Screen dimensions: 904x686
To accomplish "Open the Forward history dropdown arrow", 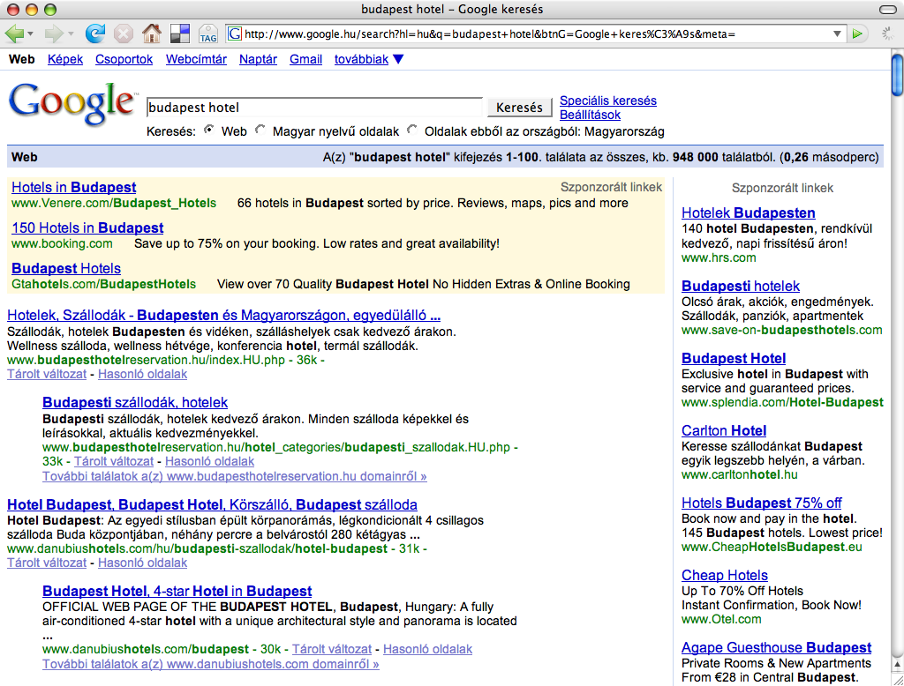I will click(x=71, y=34).
